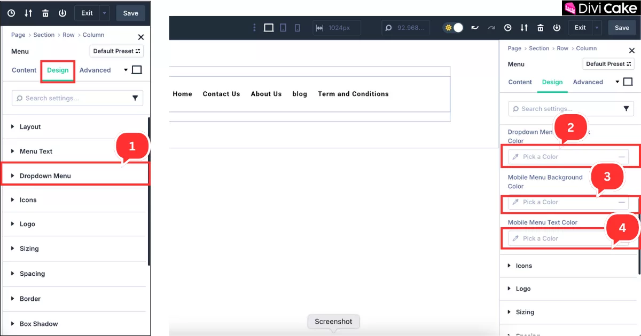
Task: Click redo arrow in builder top bar
Action: click(x=491, y=28)
